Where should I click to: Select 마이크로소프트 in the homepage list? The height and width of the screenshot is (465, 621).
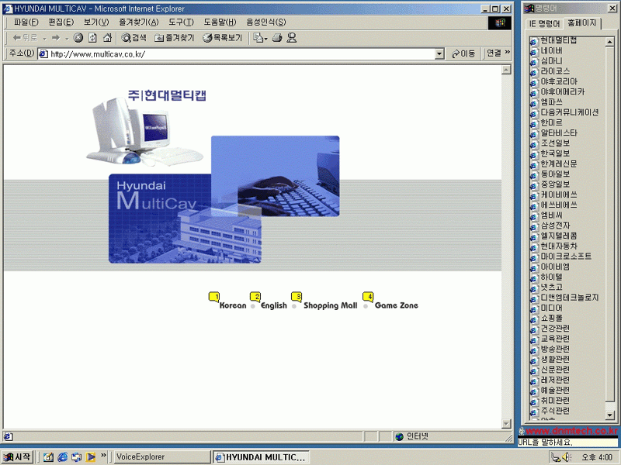[566, 257]
